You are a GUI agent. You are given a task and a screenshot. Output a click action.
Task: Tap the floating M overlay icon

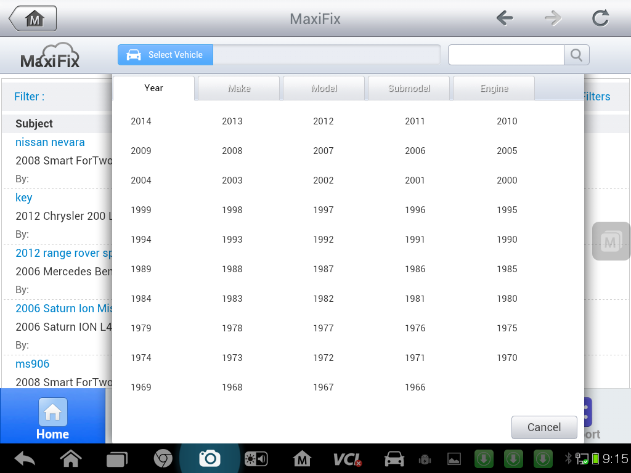[x=611, y=241]
